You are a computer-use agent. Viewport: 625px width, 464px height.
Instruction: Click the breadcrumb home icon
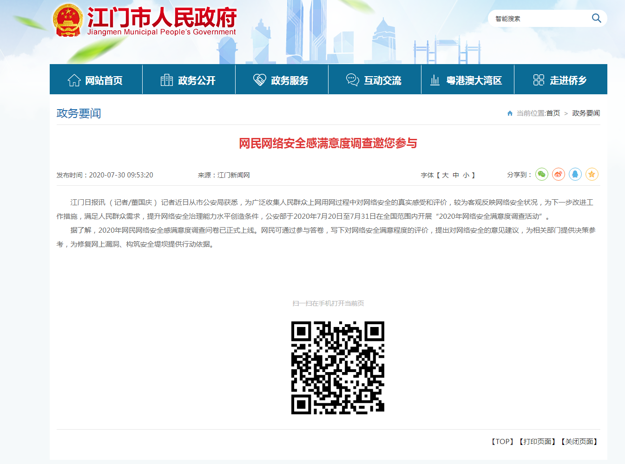pyautogui.click(x=510, y=113)
